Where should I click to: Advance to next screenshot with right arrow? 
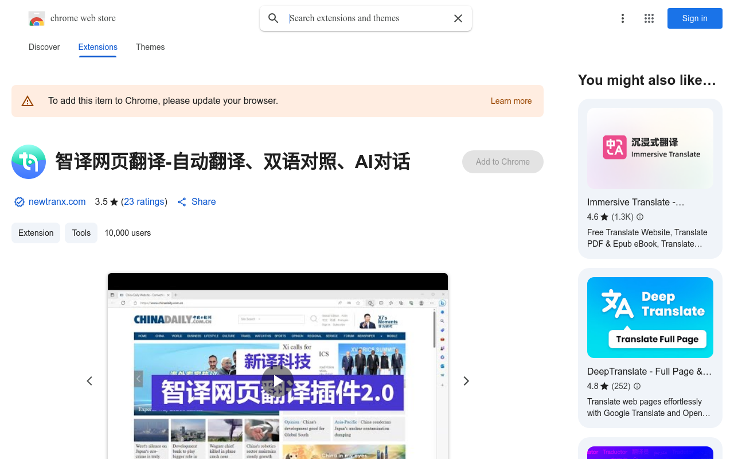pyautogui.click(x=466, y=381)
